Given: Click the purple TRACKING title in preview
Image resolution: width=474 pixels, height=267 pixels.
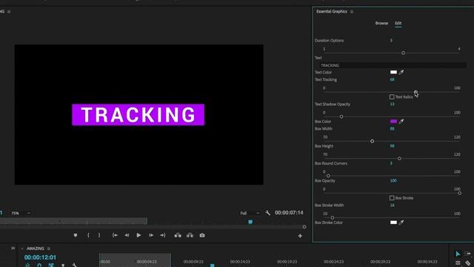Looking at the screenshot, I should (138, 115).
